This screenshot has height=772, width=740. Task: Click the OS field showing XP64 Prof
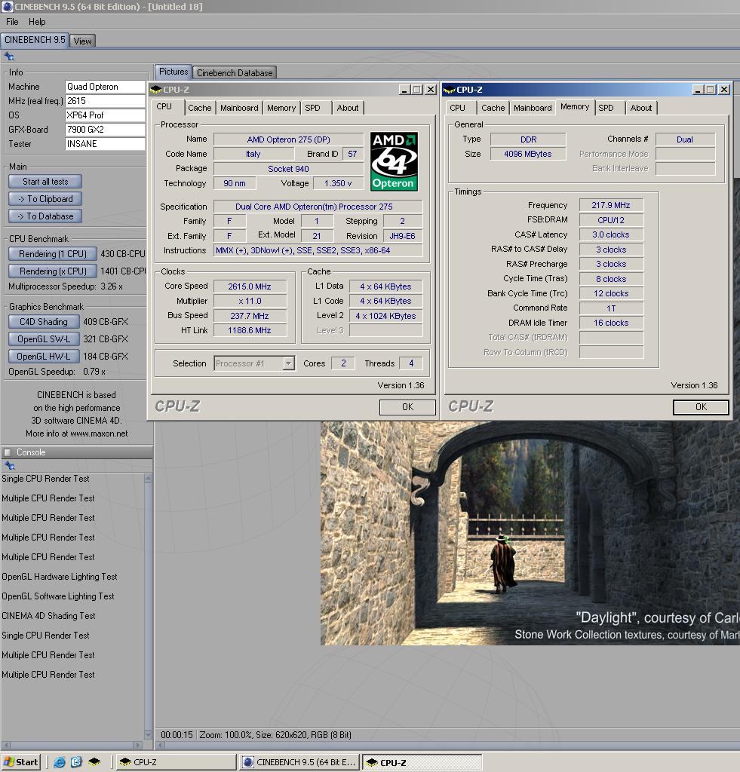tap(106, 115)
